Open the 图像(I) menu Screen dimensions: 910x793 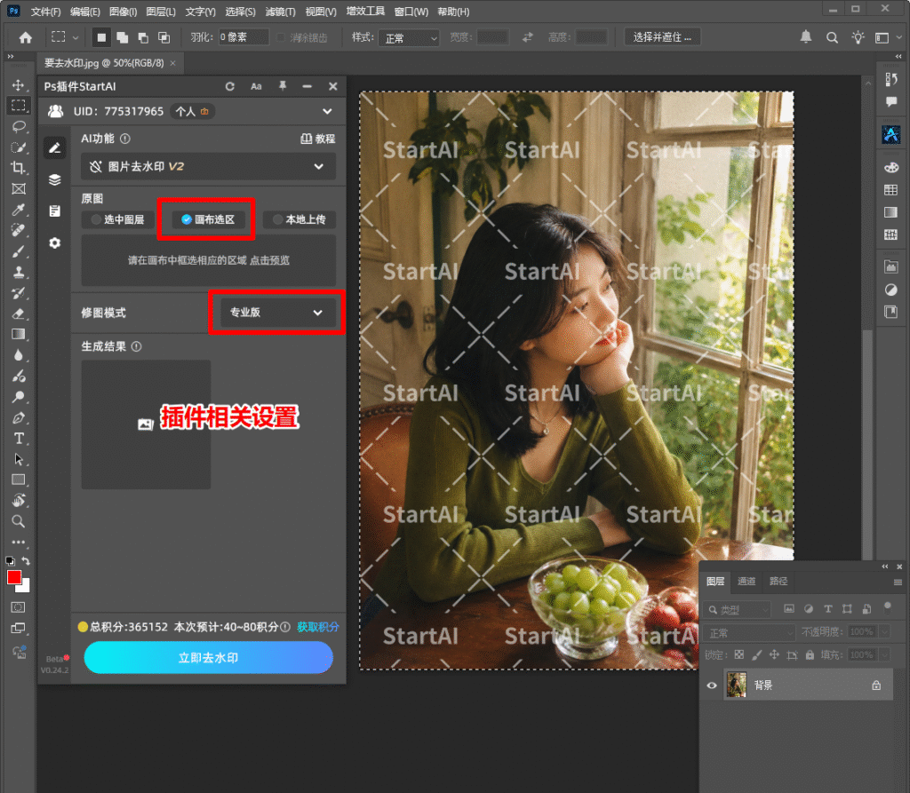click(x=123, y=12)
